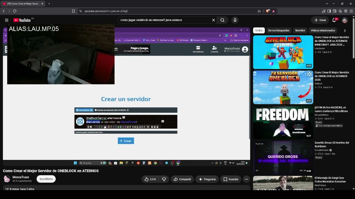
Task: Click the DrossRotzank channel name
Action: (322, 150)
